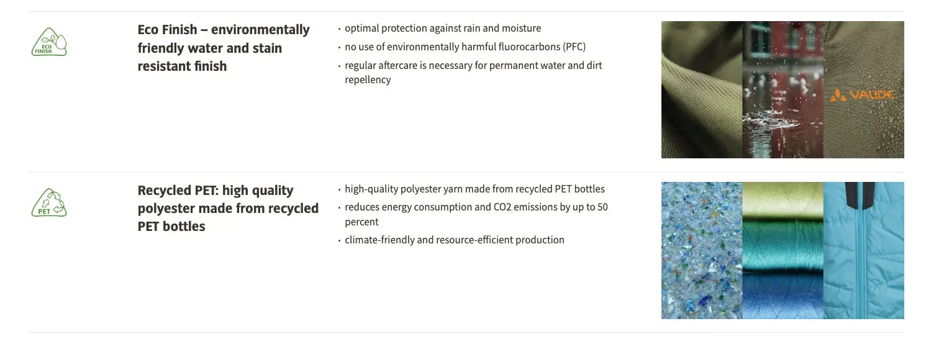Select the Recycled PET heading text
Viewport: 926px width, 357px height.
(x=228, y=208)
